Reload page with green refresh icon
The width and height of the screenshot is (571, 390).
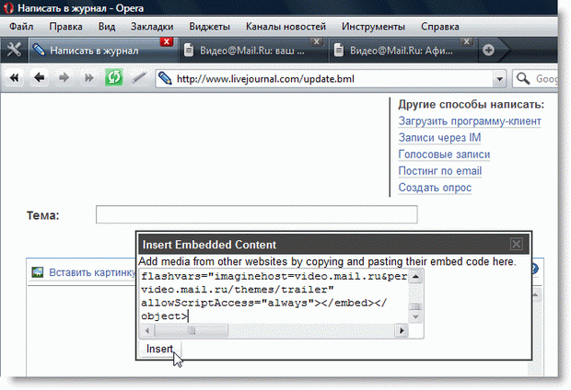[113, 77]
